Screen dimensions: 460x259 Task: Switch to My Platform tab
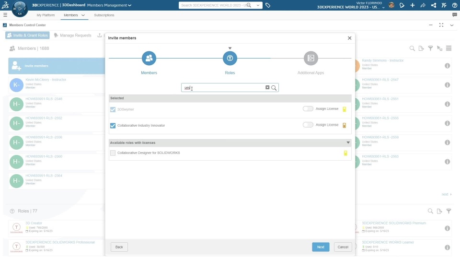46,15
